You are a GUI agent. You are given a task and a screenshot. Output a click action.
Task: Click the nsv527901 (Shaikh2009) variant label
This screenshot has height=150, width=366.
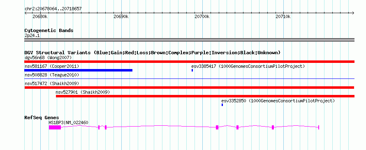tap(83, 92)
